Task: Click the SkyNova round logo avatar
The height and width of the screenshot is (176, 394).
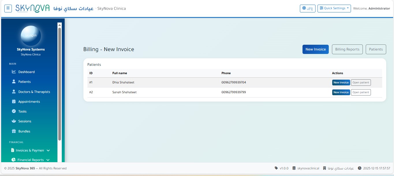Action: [x=31, y=35]
